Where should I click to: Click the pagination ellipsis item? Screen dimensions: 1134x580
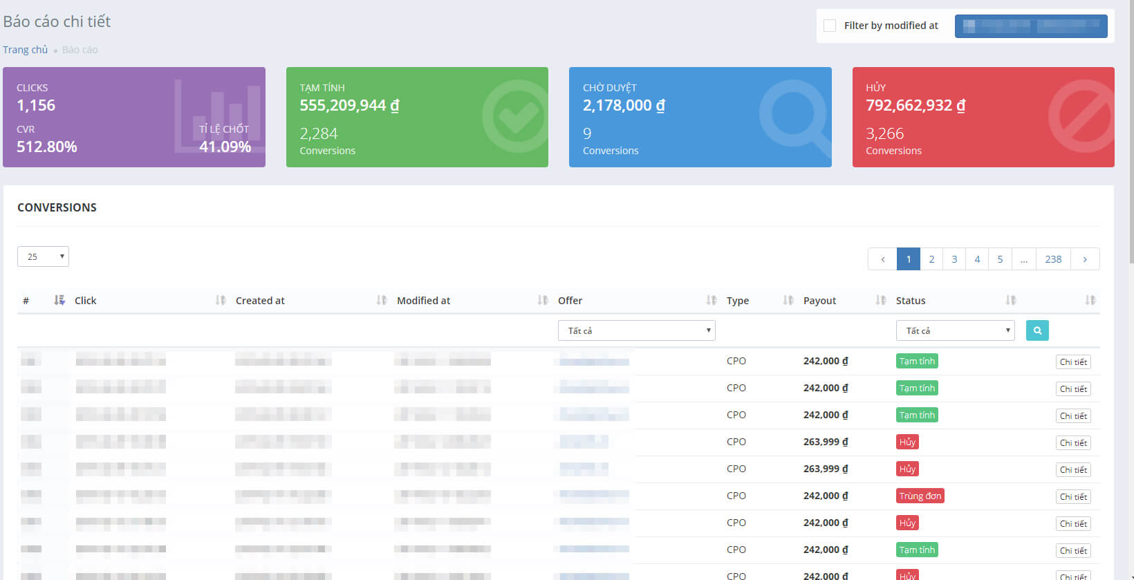(x=1024, y=259)
